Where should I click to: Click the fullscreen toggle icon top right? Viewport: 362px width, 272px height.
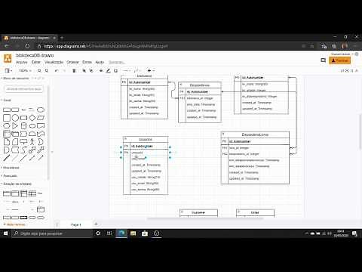[347, 71]
